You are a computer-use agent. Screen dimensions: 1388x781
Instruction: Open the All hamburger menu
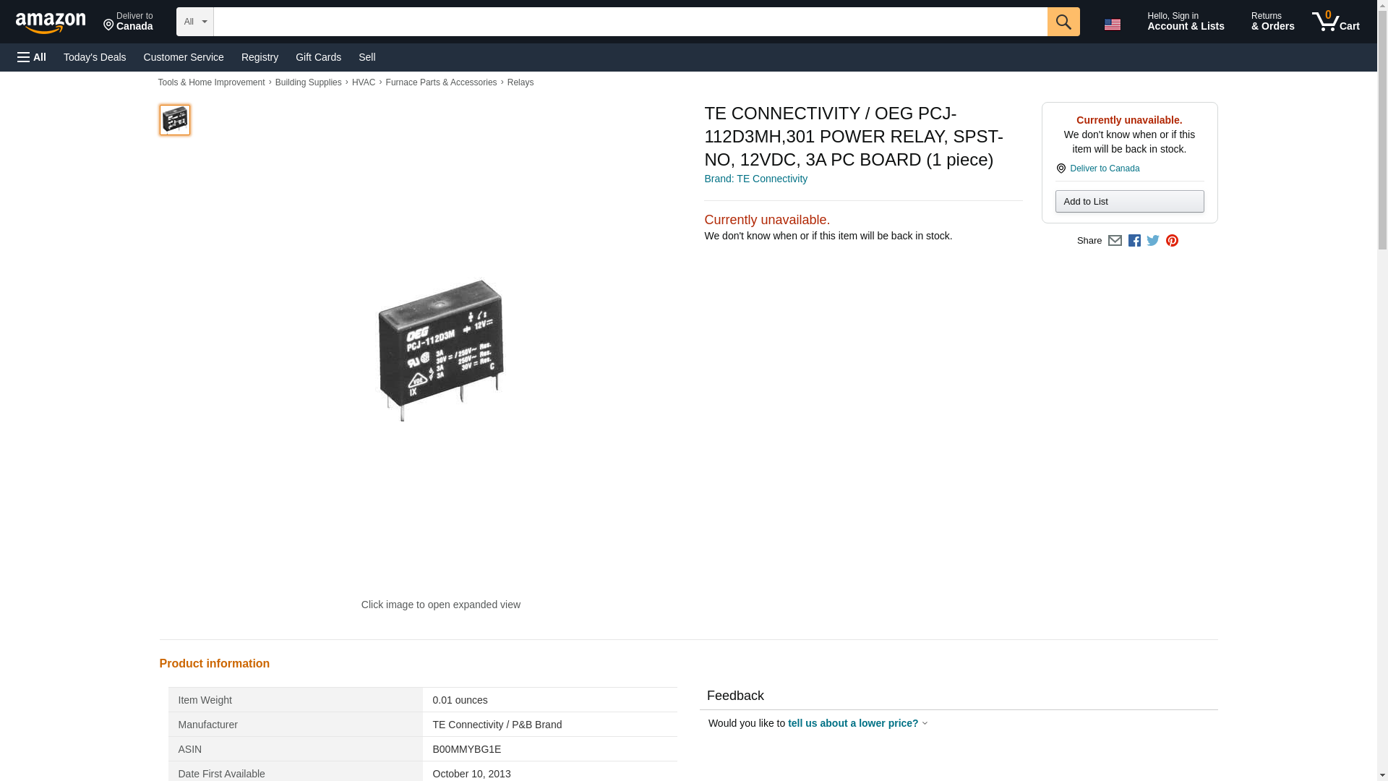[32, 57]
